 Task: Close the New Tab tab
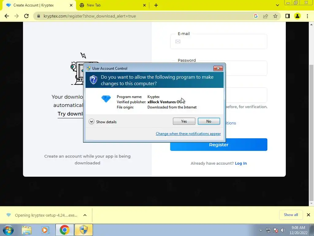(x=144, y=5)
